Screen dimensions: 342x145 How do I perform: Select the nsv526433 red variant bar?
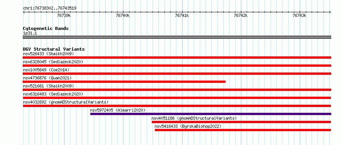[177, 58]
